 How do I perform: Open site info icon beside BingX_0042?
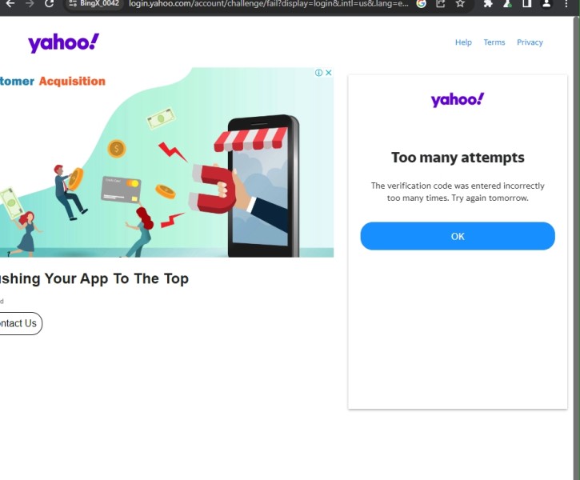[73, 4]
